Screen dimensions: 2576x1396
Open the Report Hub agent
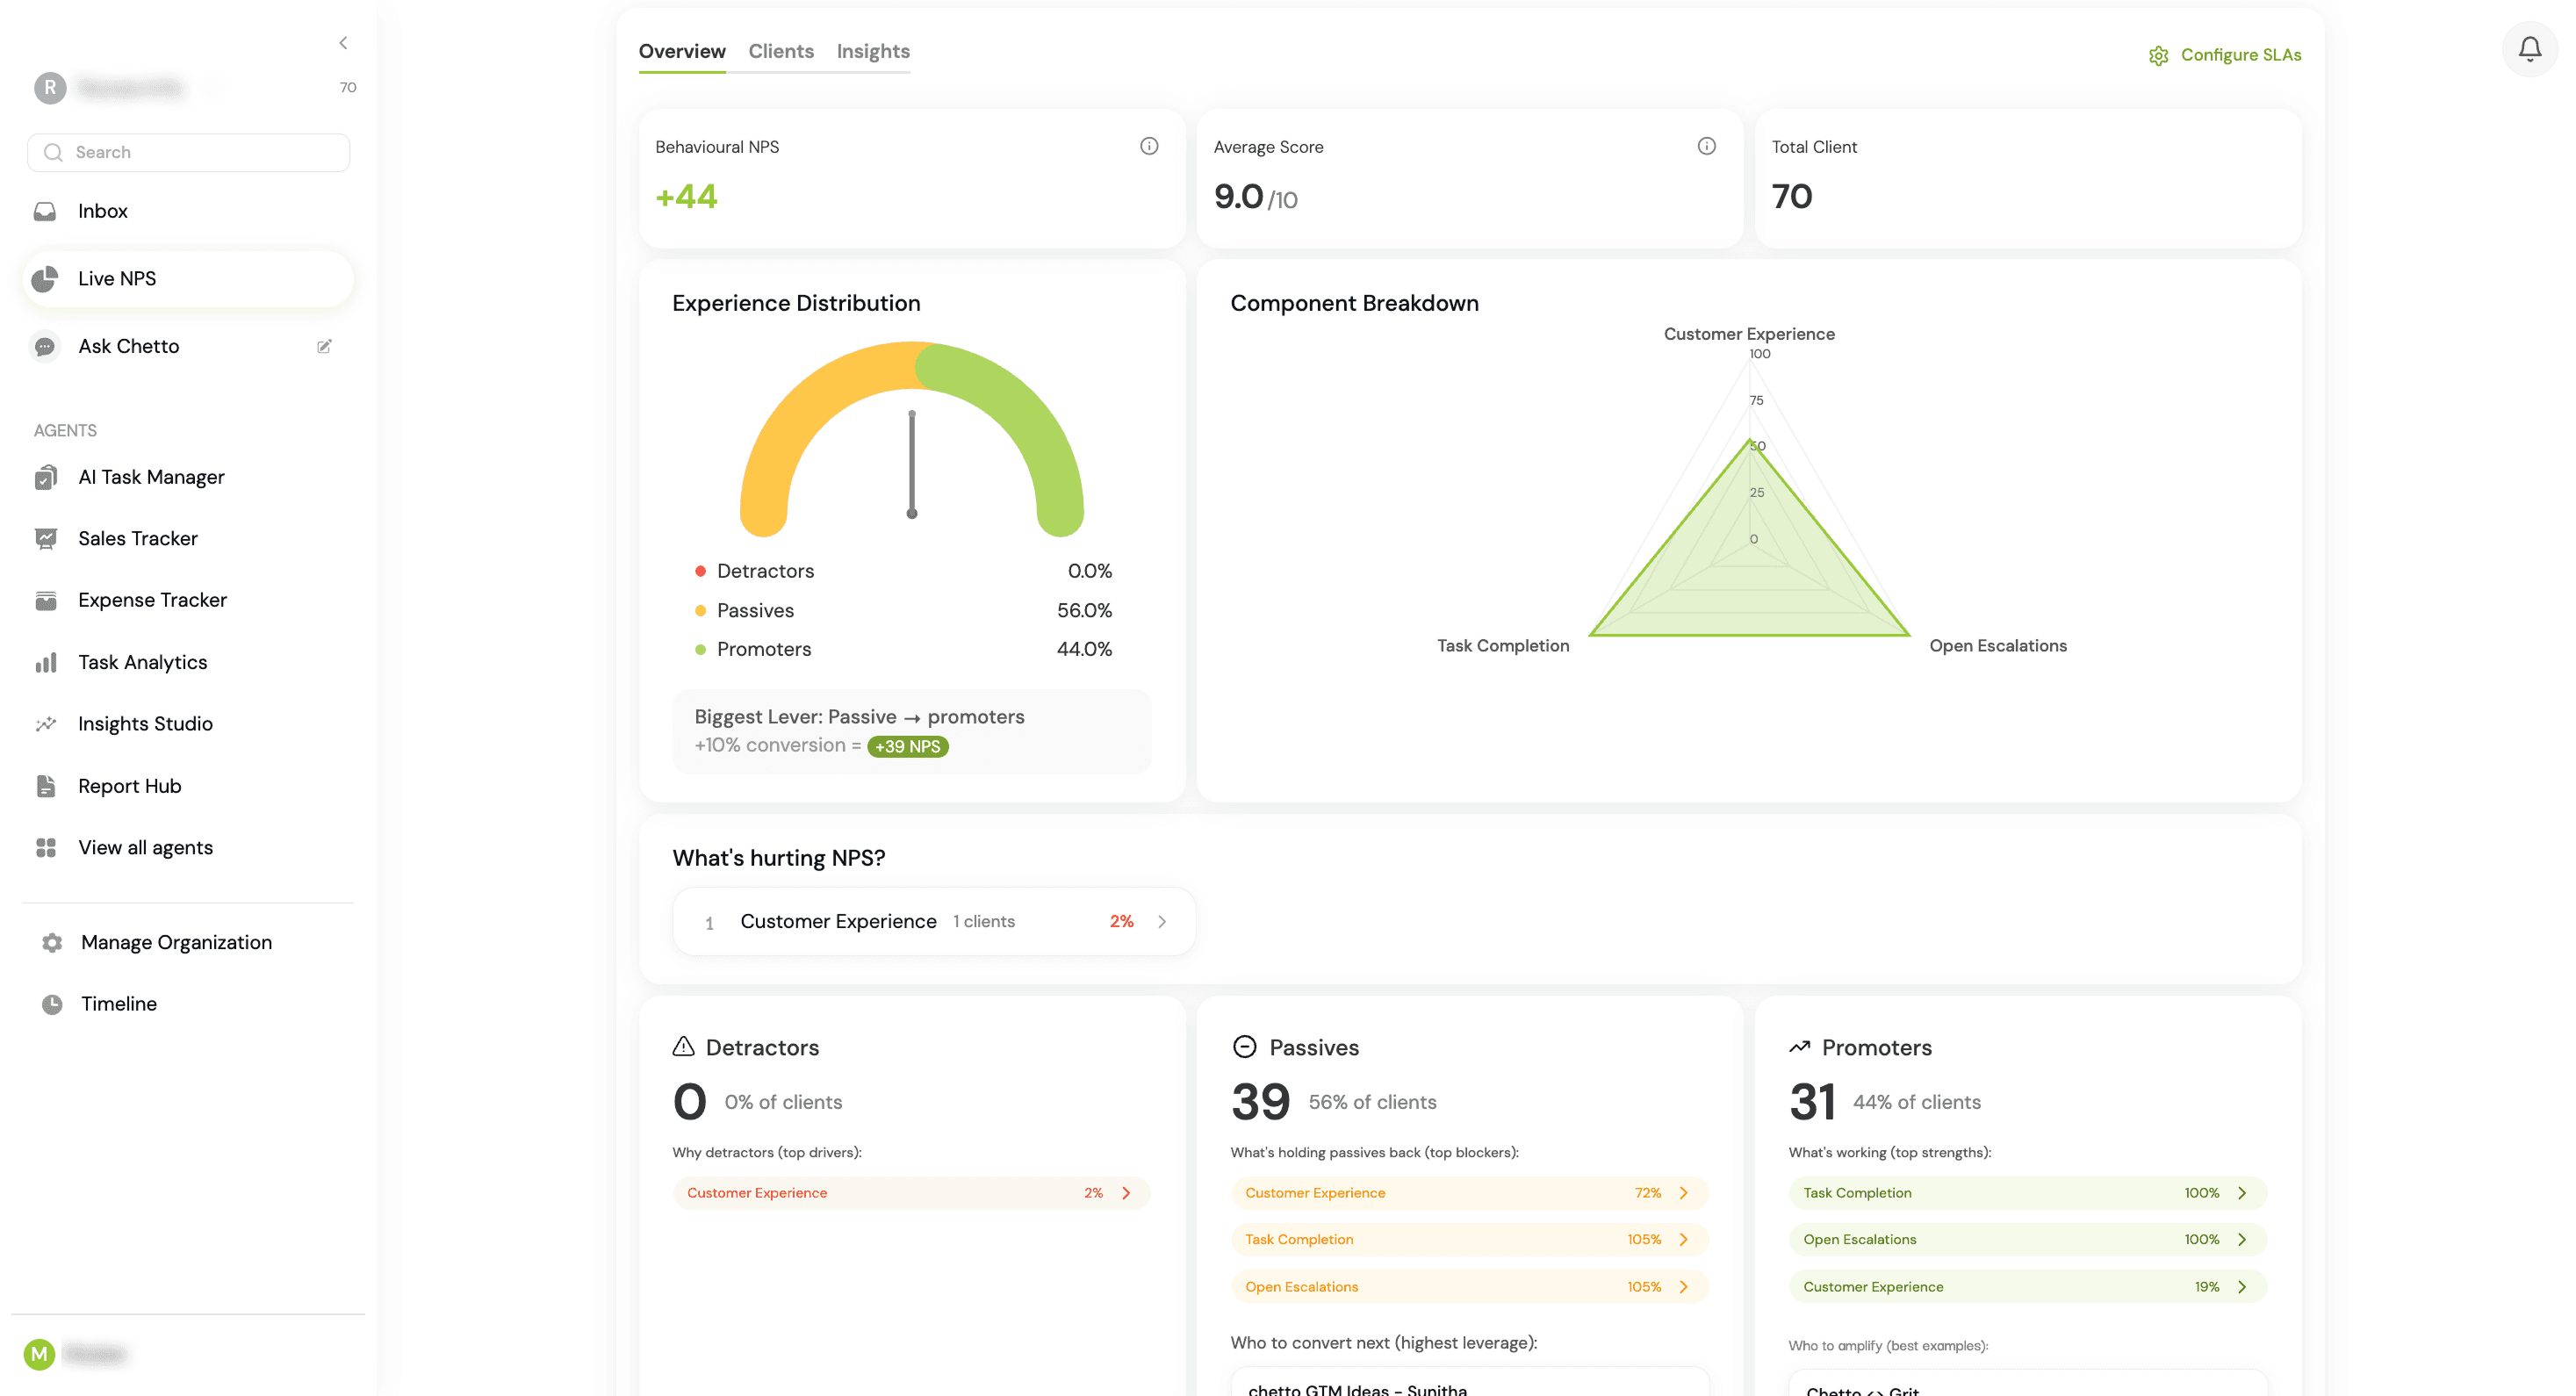tap(129, 786)
